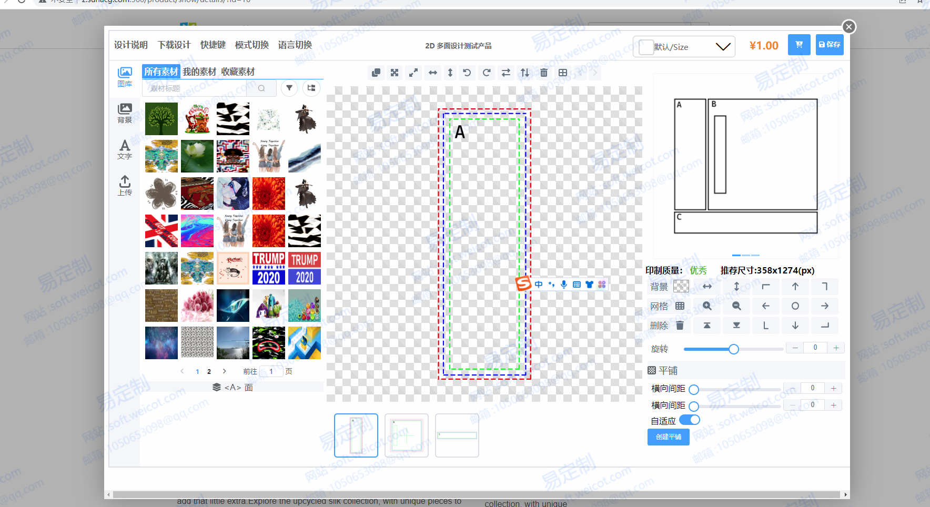
Task: Open the 上传 upload sidebar tool
Action: coord(125,186)
